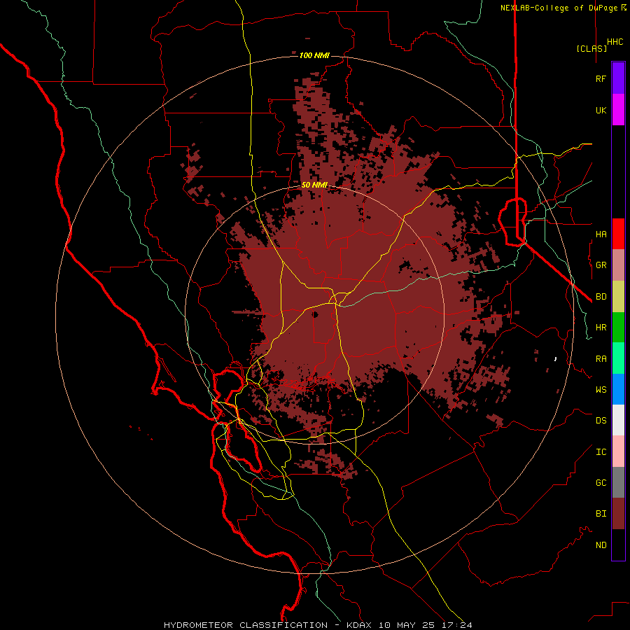Click the HA red legend color swatch
630x630 pixels.
tap(618, 234)
